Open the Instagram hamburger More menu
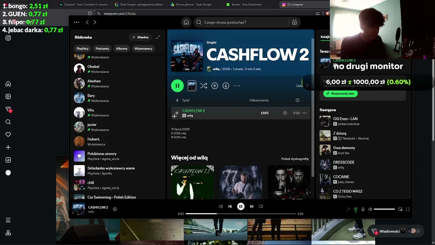This screenshot has height=245, width=435. pos(8,220)
